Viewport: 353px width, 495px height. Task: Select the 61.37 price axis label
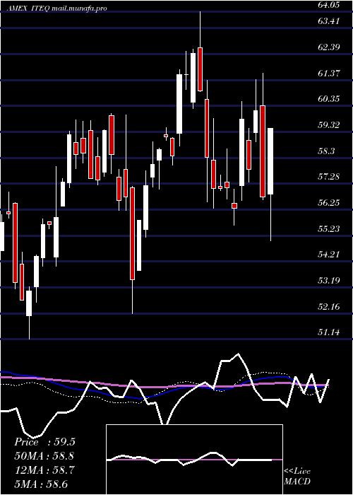click(328, 74)
